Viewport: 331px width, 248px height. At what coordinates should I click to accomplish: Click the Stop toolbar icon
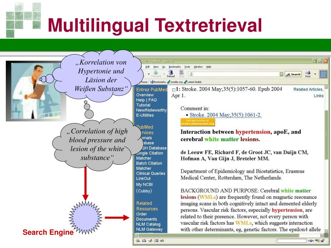(x=181, y=74)
